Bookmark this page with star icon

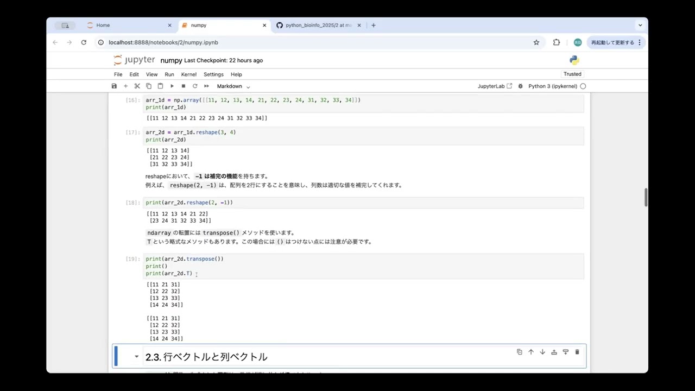(x=536, y=42)
